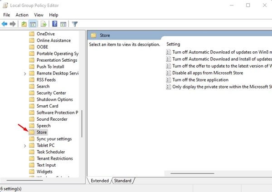Click the tree pane horizontal scrollbar thumb
The image size is (272, 192).
(x=24, y=180)
